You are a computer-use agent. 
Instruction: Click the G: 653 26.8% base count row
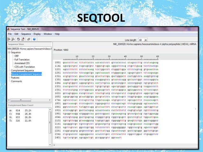(x=20, y=117)
